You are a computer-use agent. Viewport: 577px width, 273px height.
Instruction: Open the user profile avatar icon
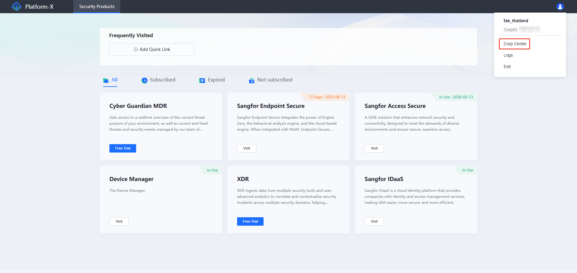[560, 7]
